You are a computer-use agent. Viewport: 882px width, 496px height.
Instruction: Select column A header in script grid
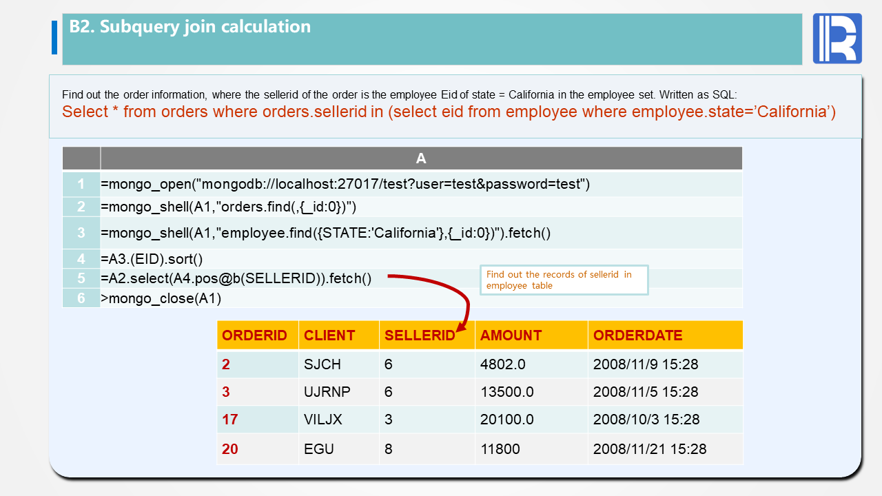click(421, 158)
